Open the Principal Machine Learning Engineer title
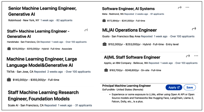Screen dimensions: 204x112 pos(126,86)
